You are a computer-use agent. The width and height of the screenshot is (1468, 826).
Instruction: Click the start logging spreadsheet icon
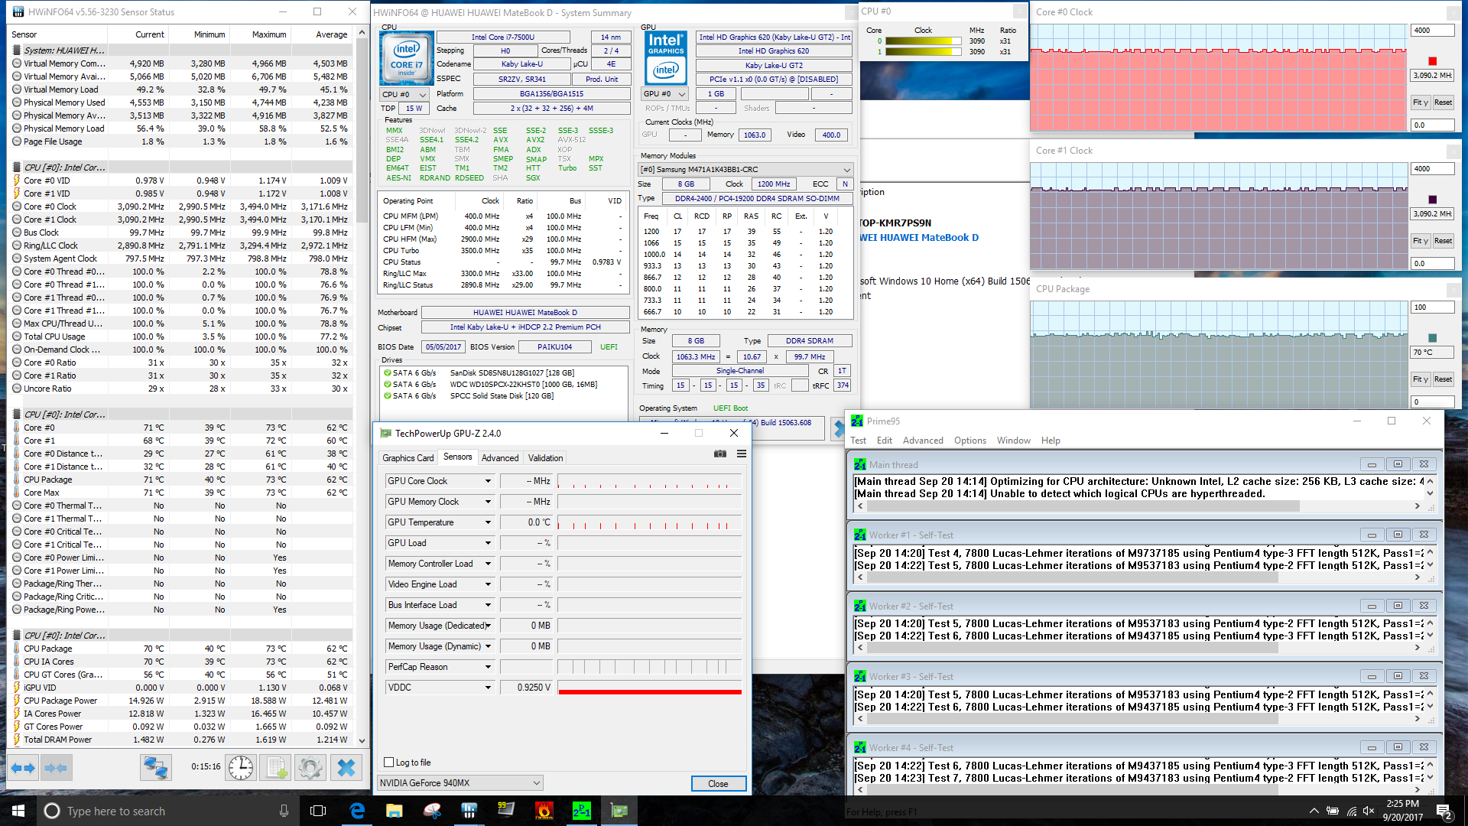pyautogui.click(x=276, y=767)
